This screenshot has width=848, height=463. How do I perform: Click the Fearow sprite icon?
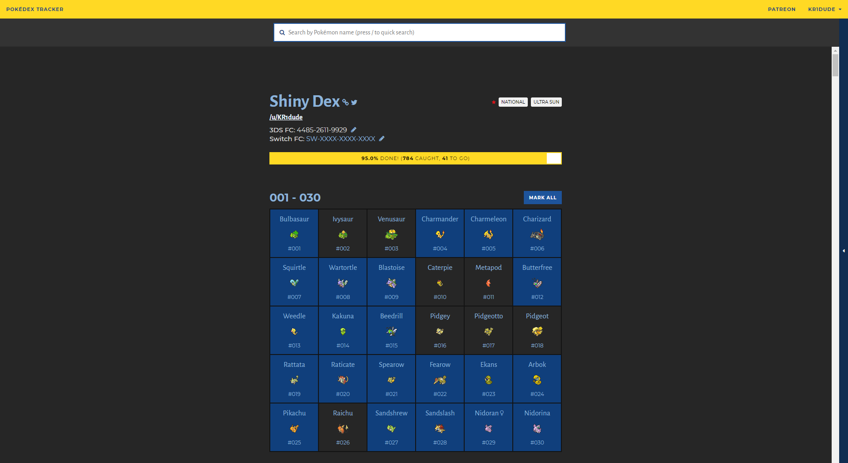pos(440,380)
